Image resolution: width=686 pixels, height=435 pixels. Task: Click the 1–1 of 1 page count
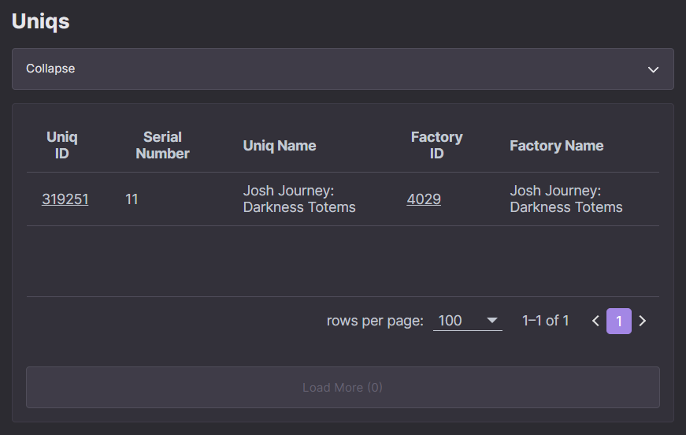546,321
